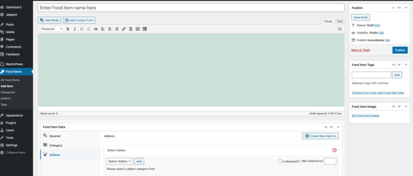Create New Add-on

click(321, 136)
